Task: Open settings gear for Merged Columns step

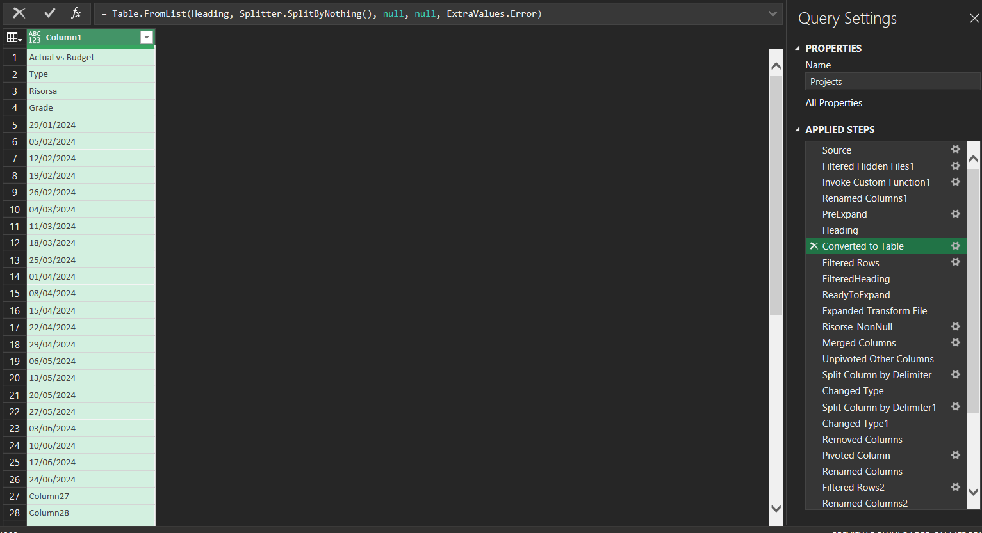Action: tap(956, 342)
